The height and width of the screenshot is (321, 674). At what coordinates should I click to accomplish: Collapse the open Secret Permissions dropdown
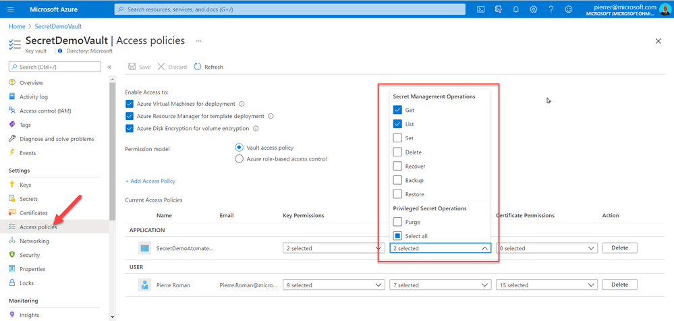(x=440, y=248)
